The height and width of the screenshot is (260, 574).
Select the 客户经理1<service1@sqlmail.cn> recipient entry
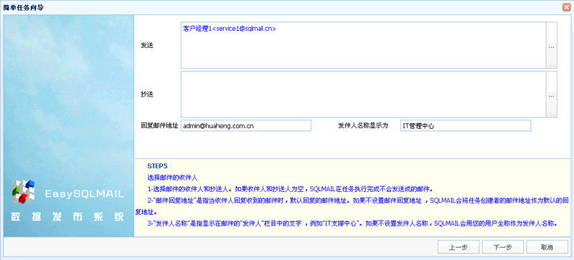tap(230, 28)
